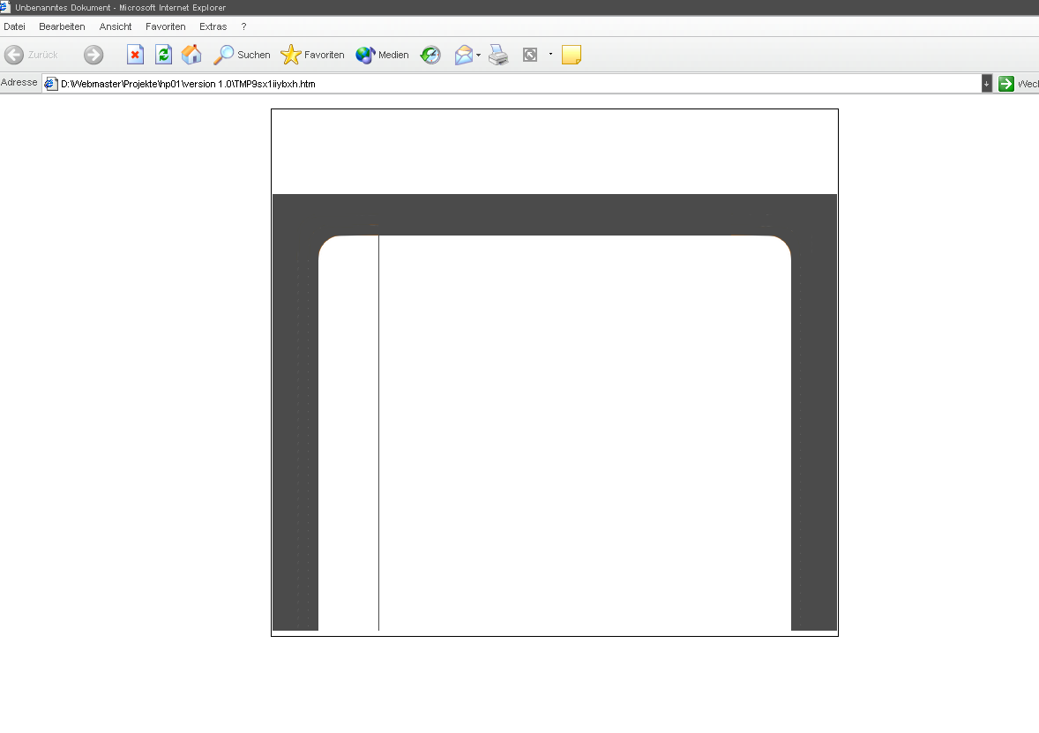
Task: Go to the home page icon
Action: [x=191, y=55]
